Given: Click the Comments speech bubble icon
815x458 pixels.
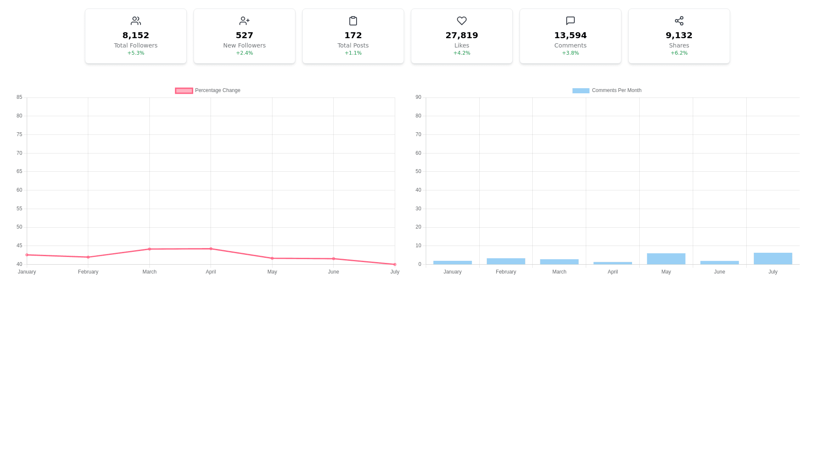Looking at the screenshot, I should [570, 21].
